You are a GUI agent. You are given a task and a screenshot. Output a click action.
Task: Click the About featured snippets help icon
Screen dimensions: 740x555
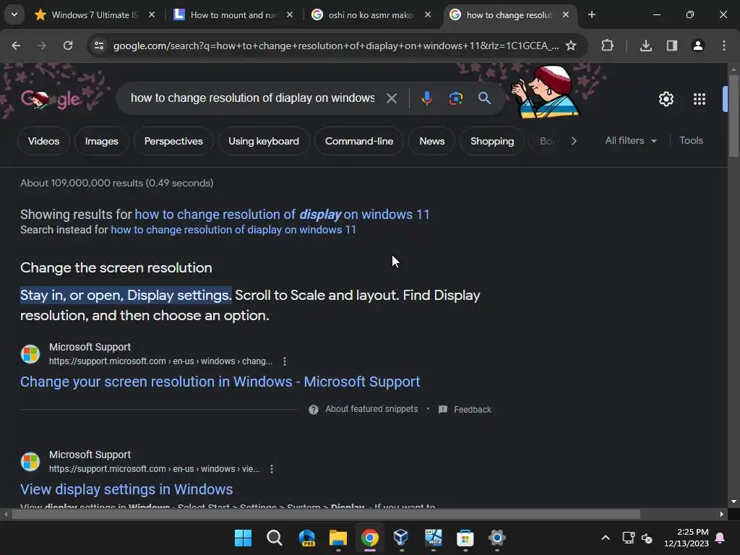coord(314,410)
